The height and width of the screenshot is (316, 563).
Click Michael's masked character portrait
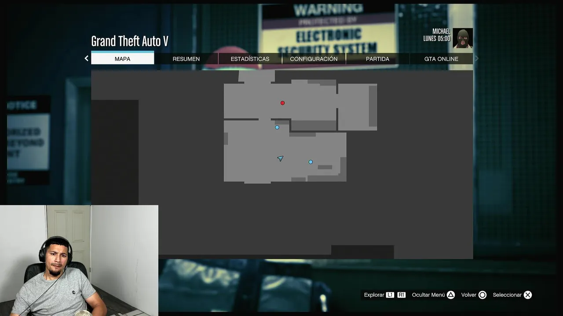tap(463, 38)
